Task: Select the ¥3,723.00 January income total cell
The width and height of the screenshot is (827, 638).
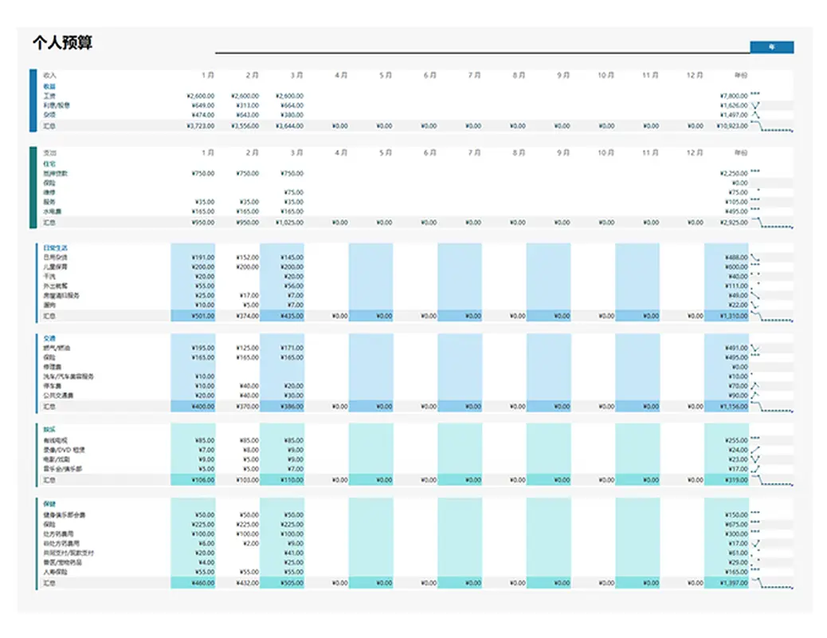Action: pyautogui.click(x=200, y=126)
